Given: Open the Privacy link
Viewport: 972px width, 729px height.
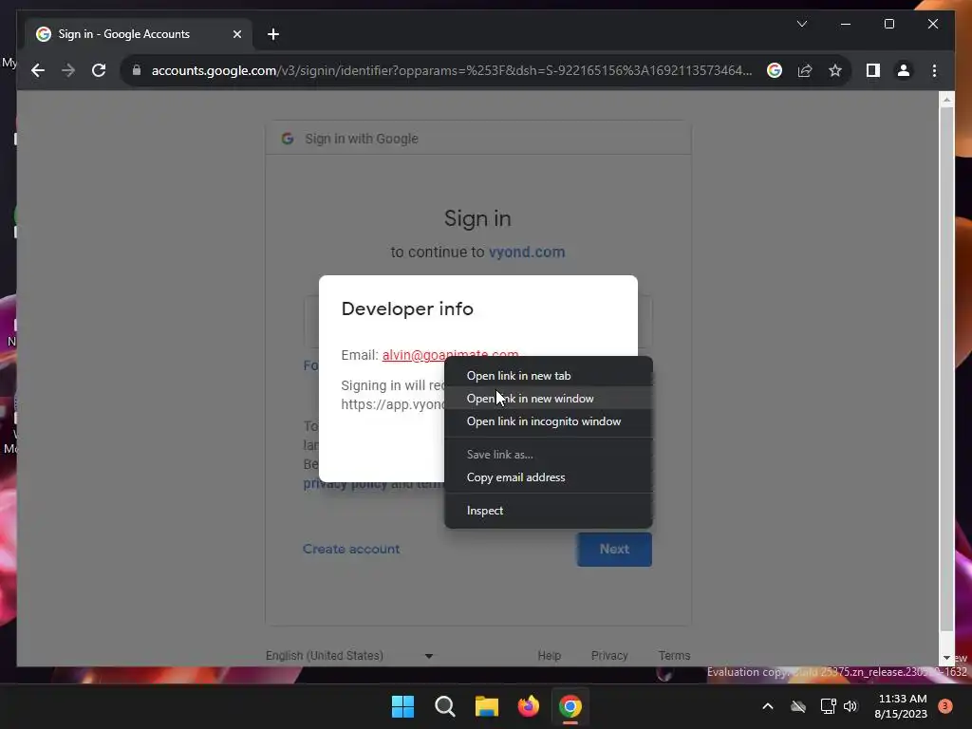Looking at the screenshot, I should click(x=609, y=655).
